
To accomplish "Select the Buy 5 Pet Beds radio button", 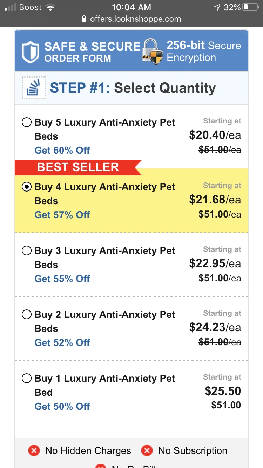I will click(x=27, y=122).
